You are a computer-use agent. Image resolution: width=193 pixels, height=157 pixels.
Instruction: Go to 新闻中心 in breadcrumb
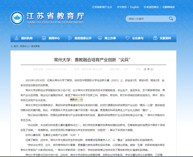point(24,46)
